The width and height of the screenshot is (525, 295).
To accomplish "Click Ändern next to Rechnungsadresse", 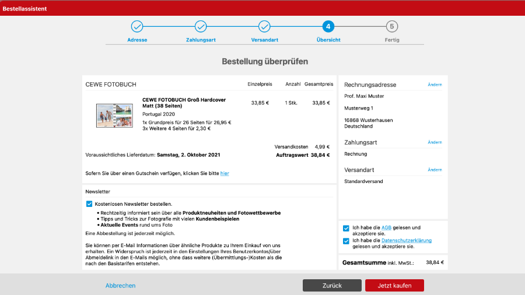I will 435,85.
